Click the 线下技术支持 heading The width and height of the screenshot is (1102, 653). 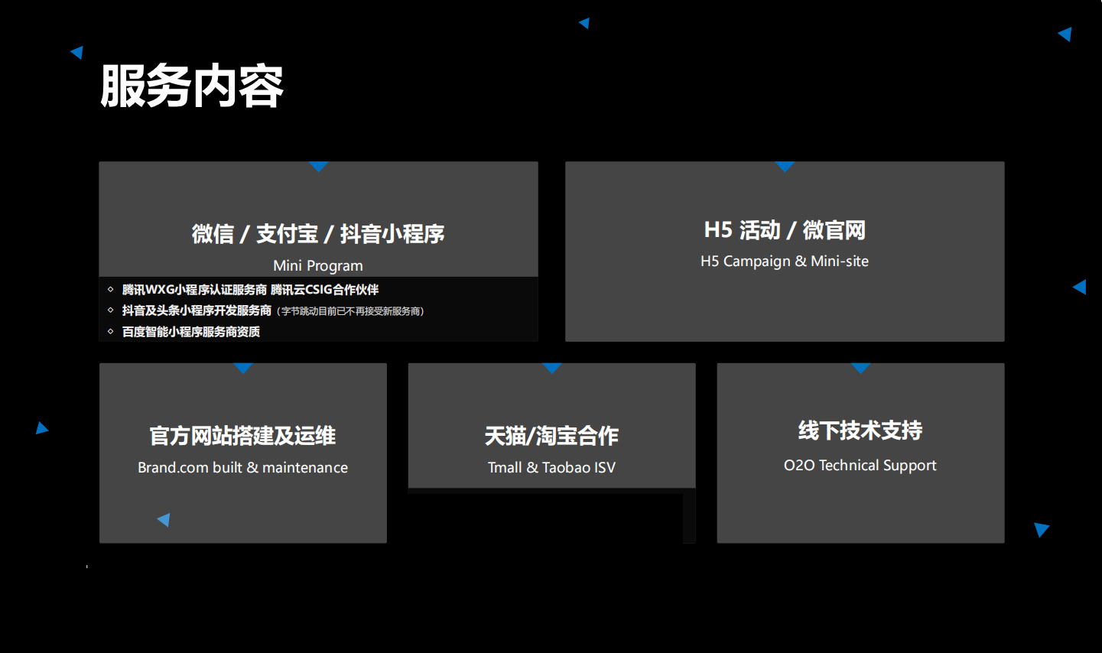[x=860, y=430]
